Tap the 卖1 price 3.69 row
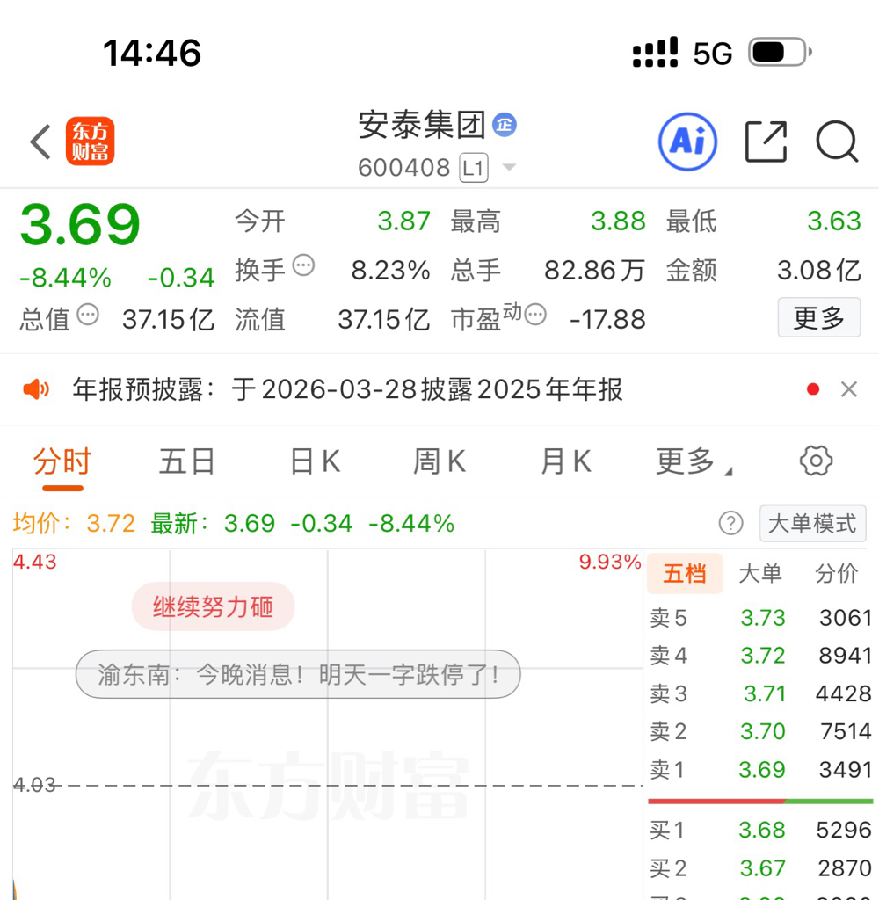 (x=760, y=769)
